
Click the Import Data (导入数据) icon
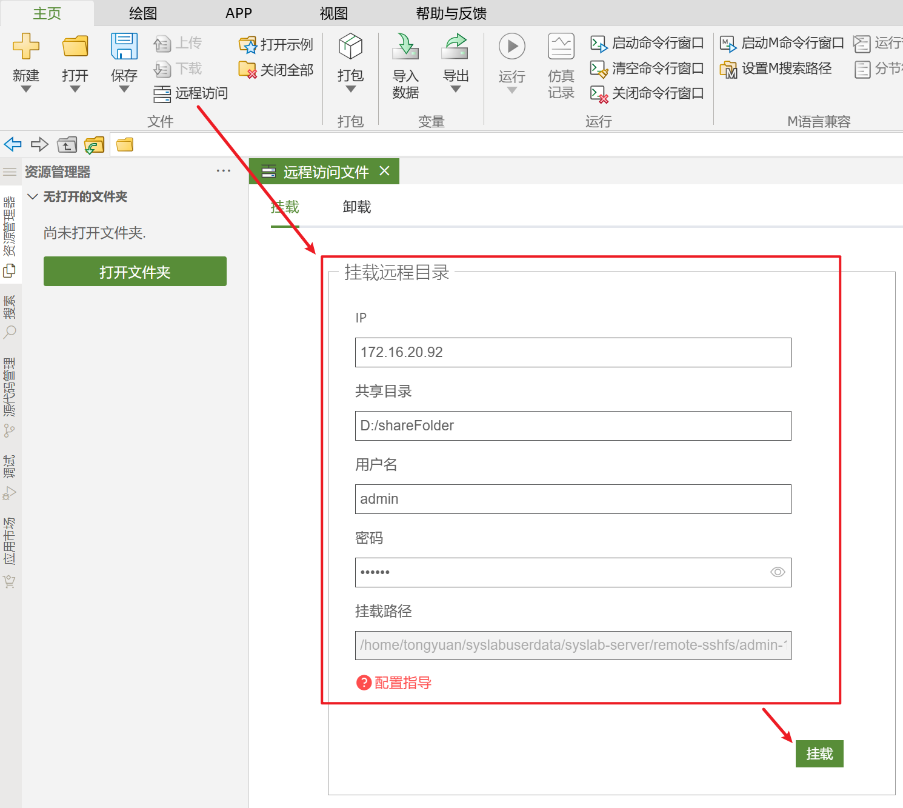(x=405, y=47)
